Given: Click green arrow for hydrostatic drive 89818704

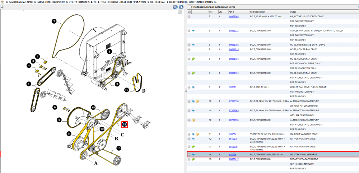Looking at the screenshot, I should (x=193, y=73).
